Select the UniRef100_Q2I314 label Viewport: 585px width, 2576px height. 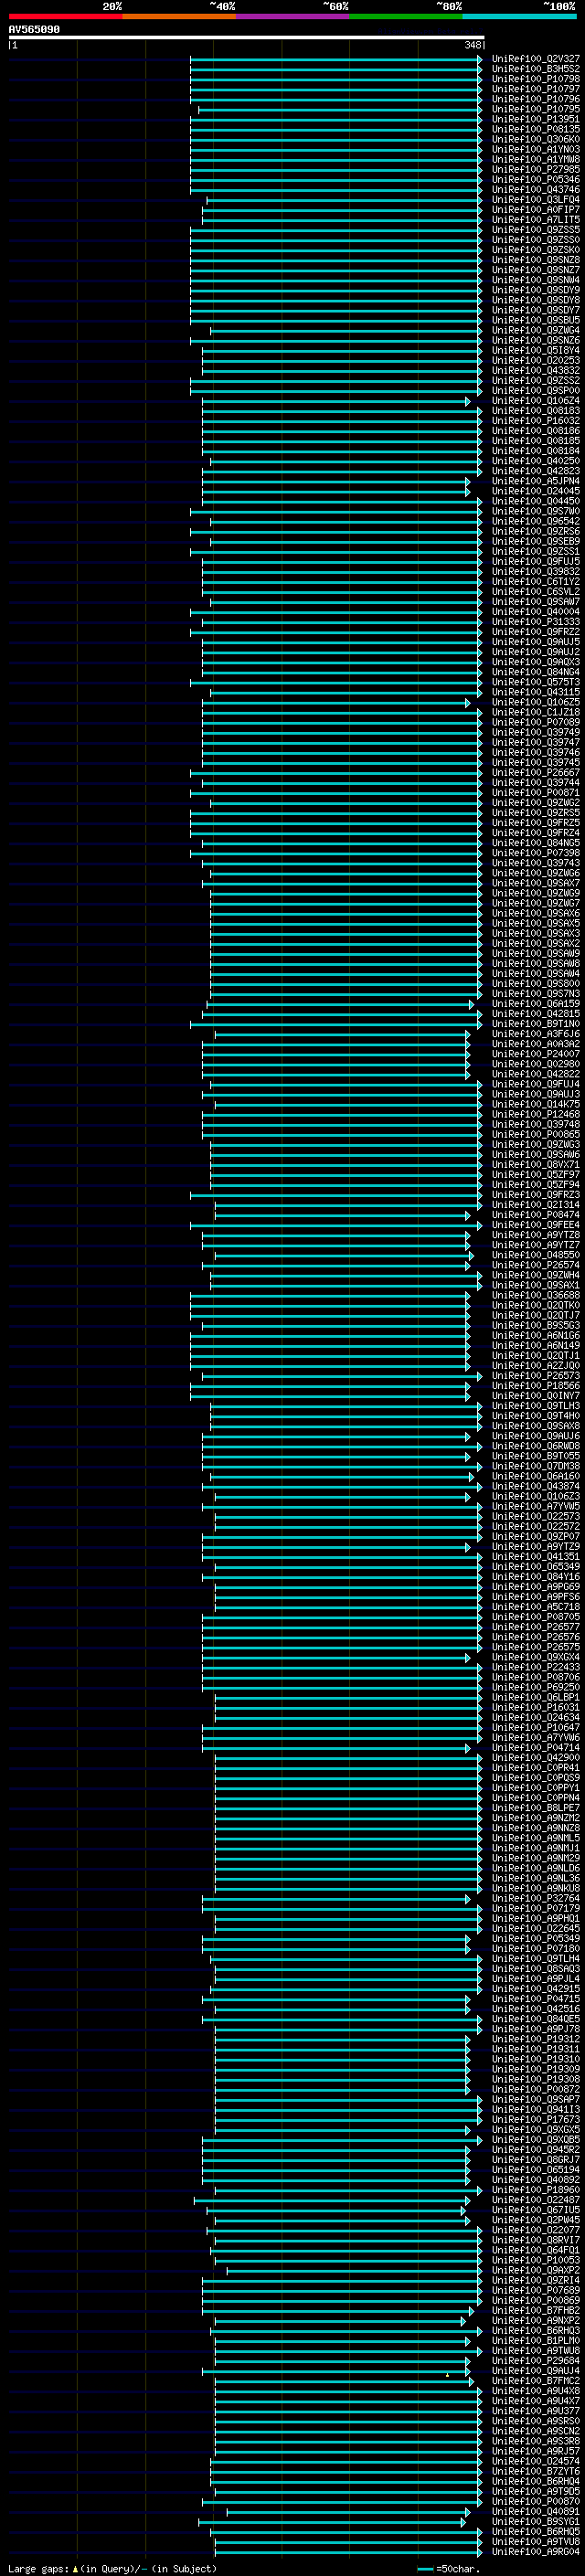pyautogui.click(x=536, y=1205)
